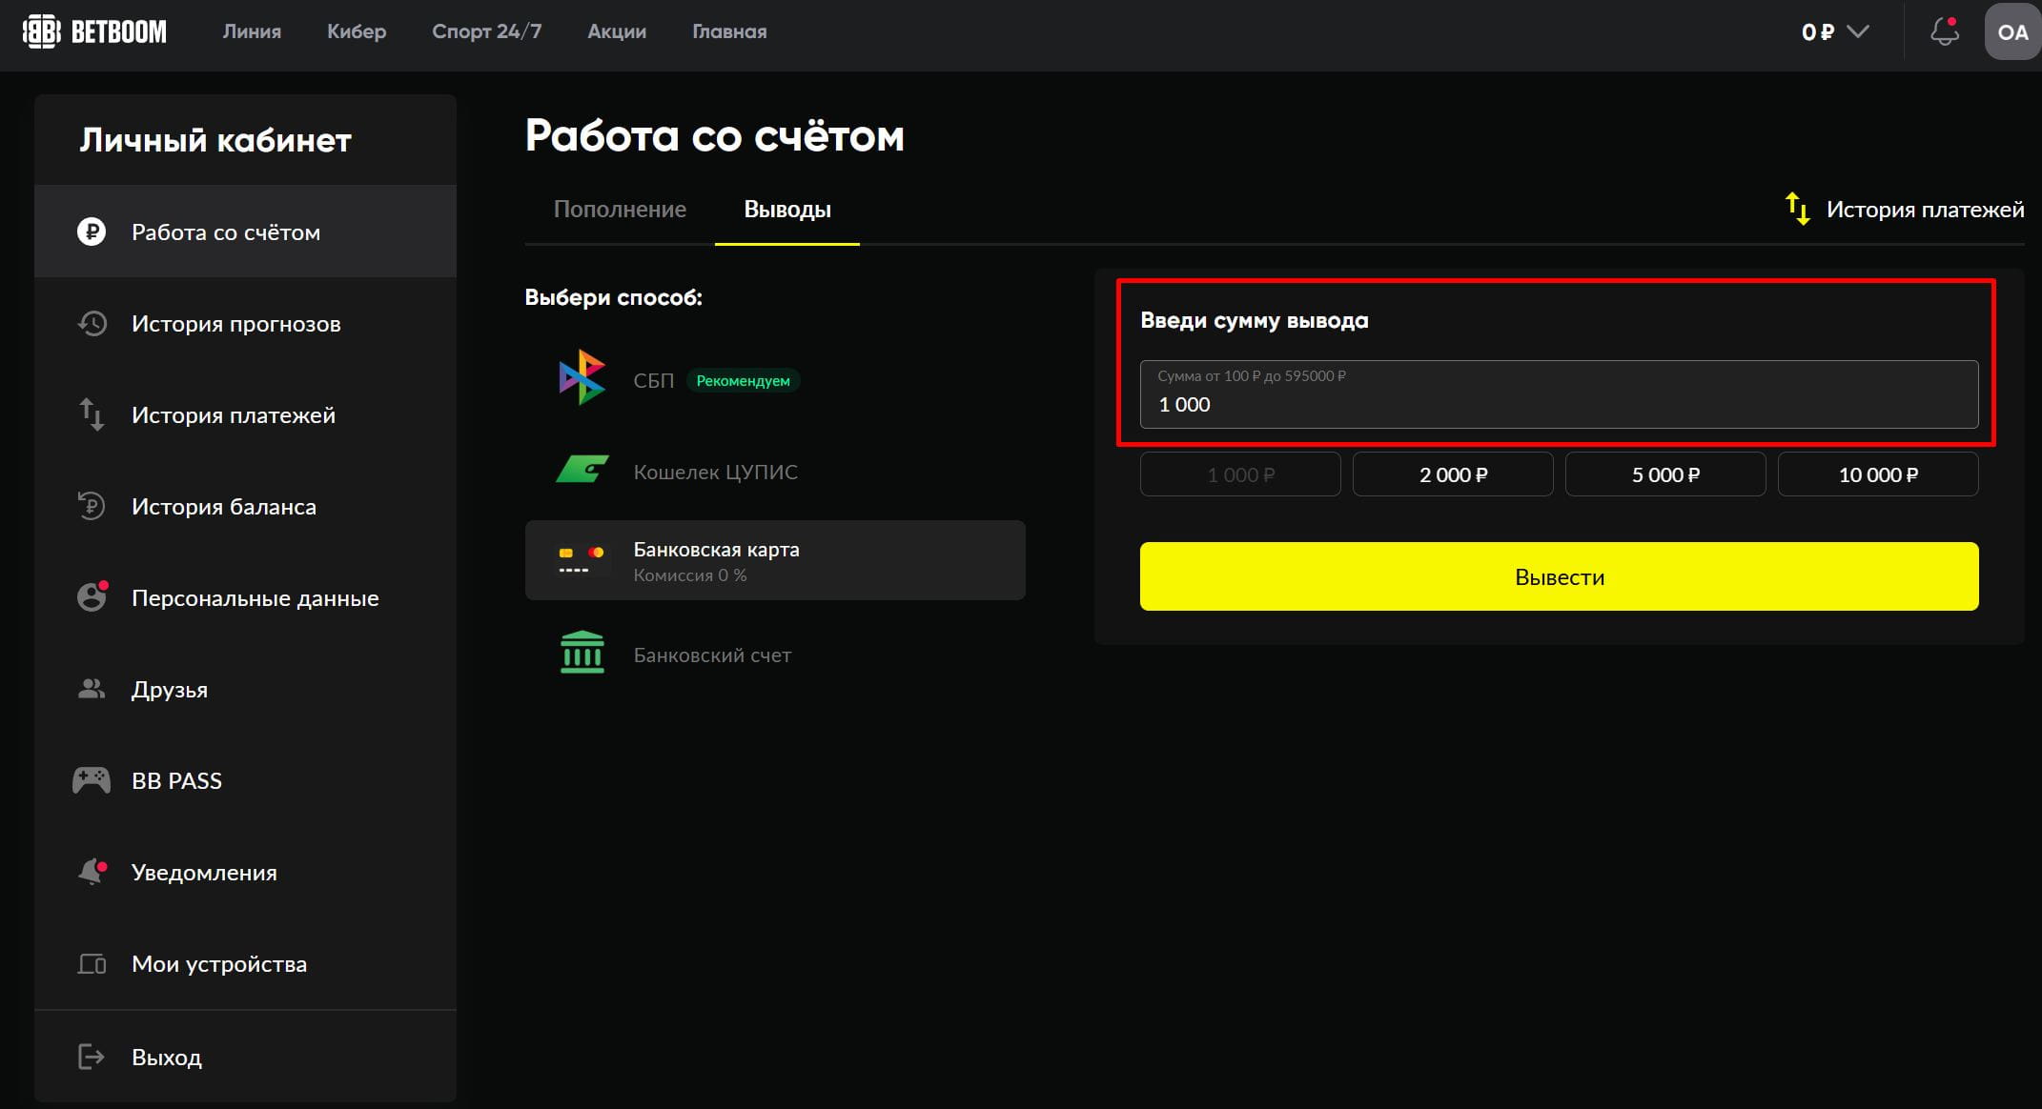Click the История баланса ruble-refresh icon
This screenshot has width=2042, height=1109.
tap(92, 505)
